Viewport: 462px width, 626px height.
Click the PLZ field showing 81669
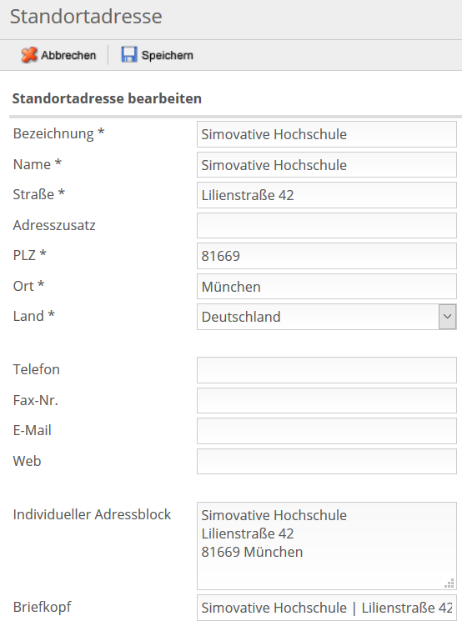(x=327, y=256)
